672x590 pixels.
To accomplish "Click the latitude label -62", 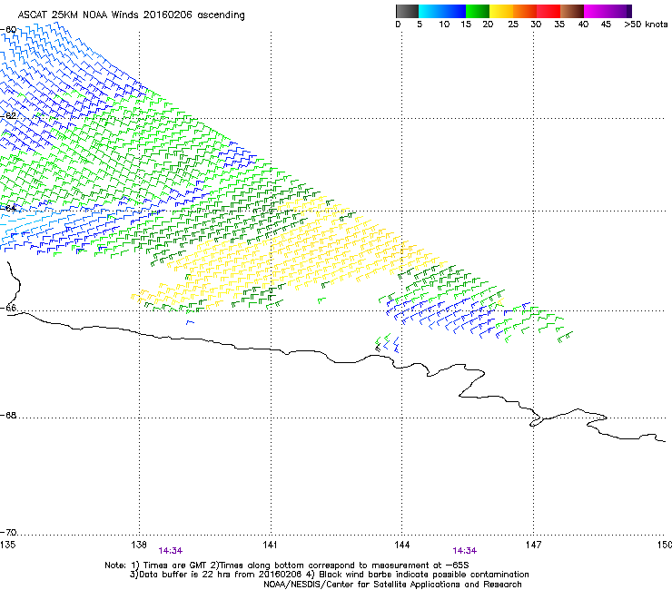I will click(8, 116).
